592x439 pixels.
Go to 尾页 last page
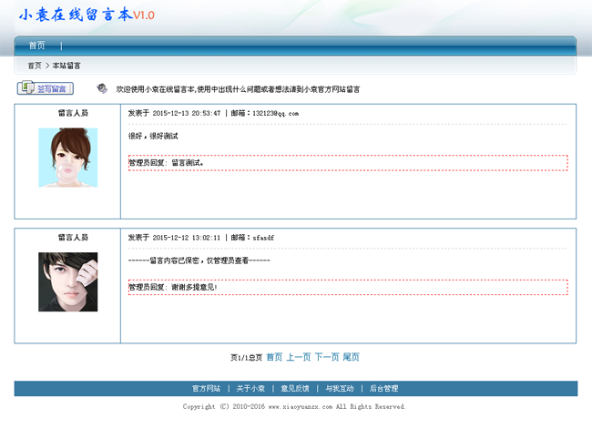click(x=352, y=357)
